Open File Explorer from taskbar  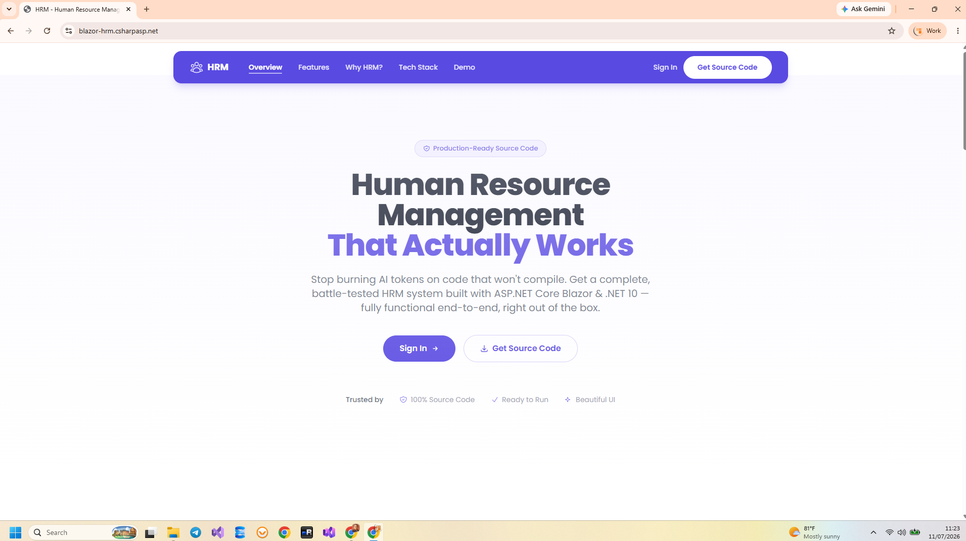173,532
